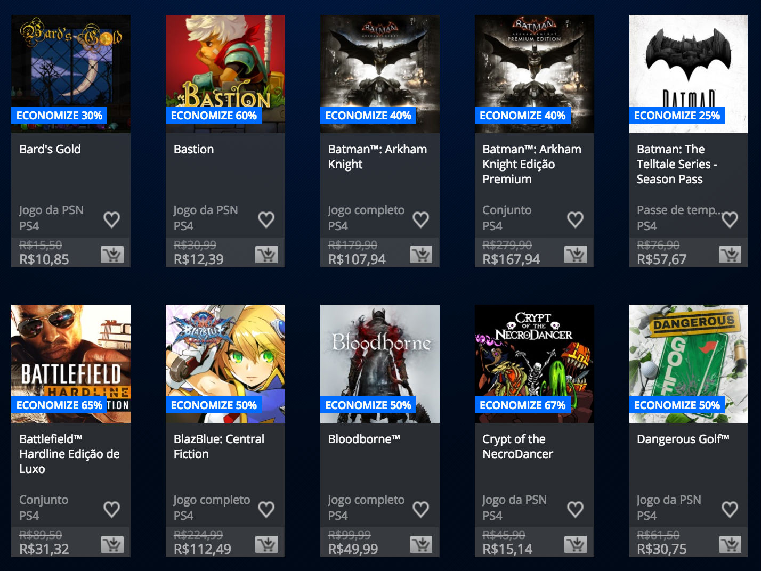
Task: Open the Bard's Gold title link
Action: [50, 149]
